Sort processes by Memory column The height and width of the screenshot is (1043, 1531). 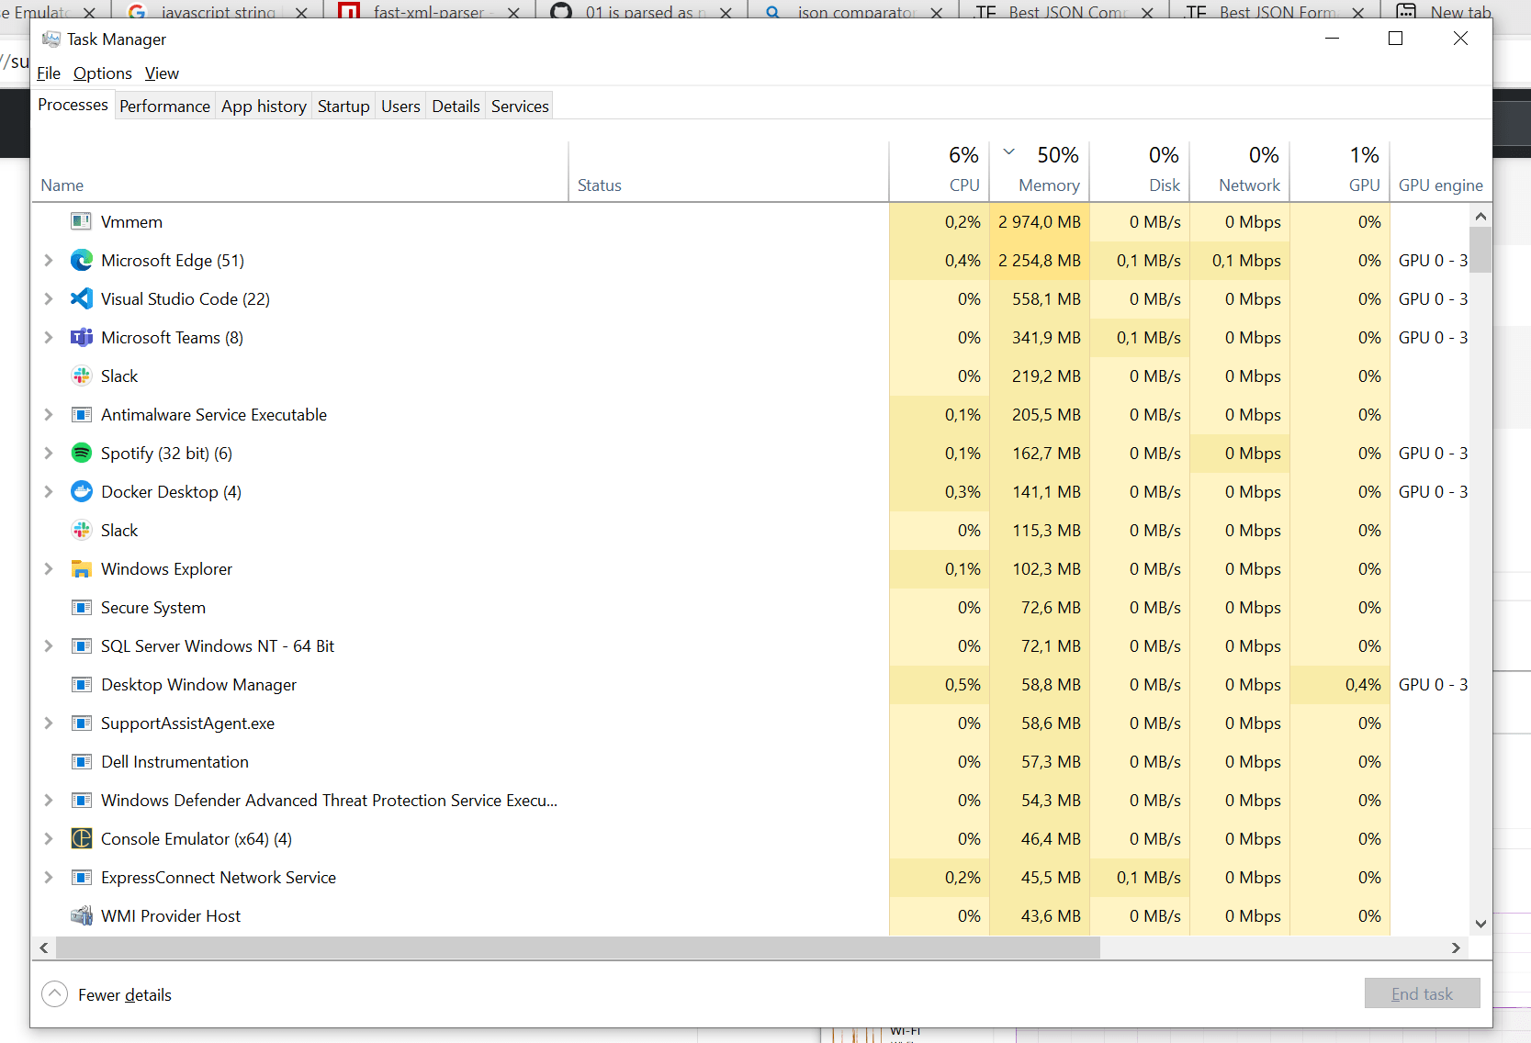click(1040, 172)
